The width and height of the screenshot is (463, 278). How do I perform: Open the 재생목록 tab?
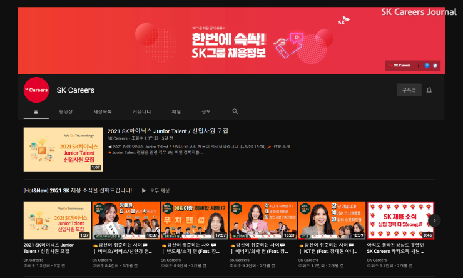pos(103,111)
